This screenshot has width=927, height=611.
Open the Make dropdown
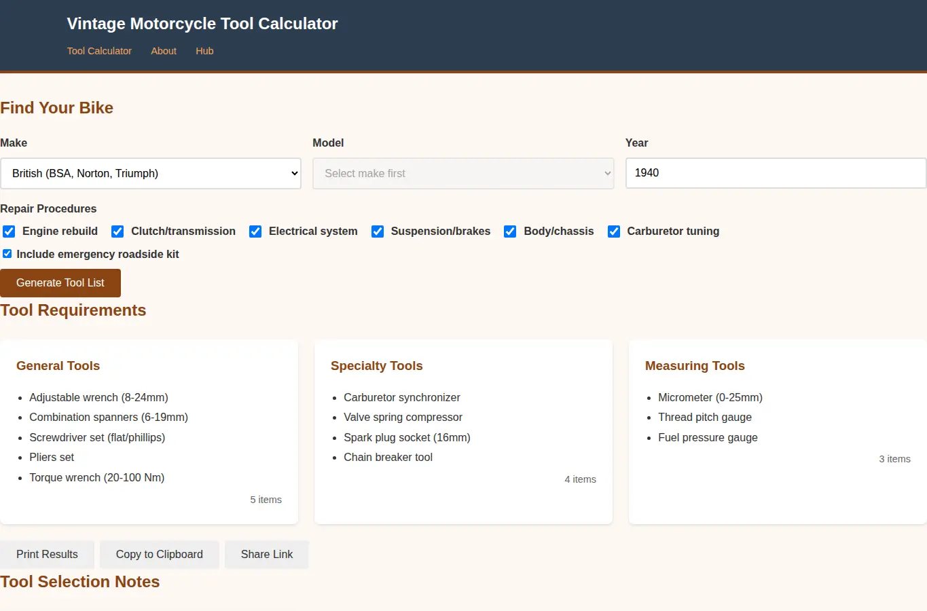(151, 173)
